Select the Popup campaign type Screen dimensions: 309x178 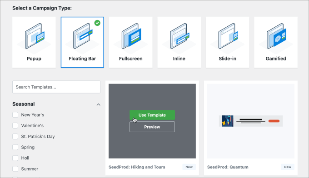pyautogui.click(x=34, y=42)
